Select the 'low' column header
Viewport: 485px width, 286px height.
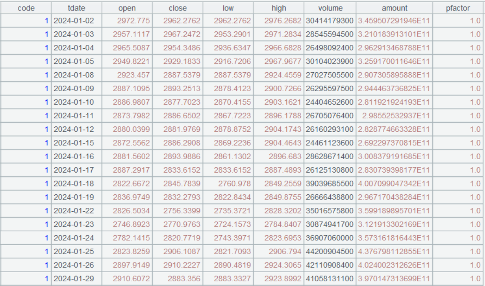[228, 8]
